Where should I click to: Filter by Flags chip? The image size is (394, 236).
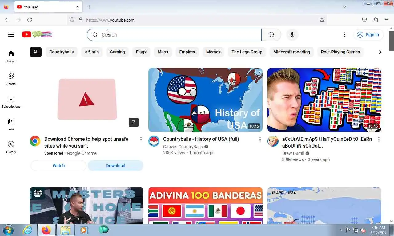[x=141, y=52]
